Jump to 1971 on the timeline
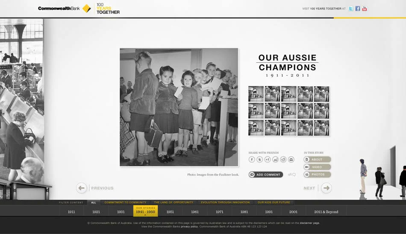The width and height of the screenshot is (406, 234). tap(219, 212)
